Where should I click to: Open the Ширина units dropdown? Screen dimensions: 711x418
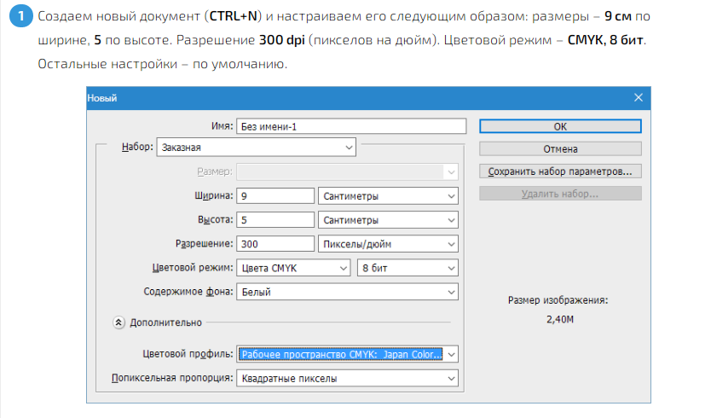coord(390,196)
